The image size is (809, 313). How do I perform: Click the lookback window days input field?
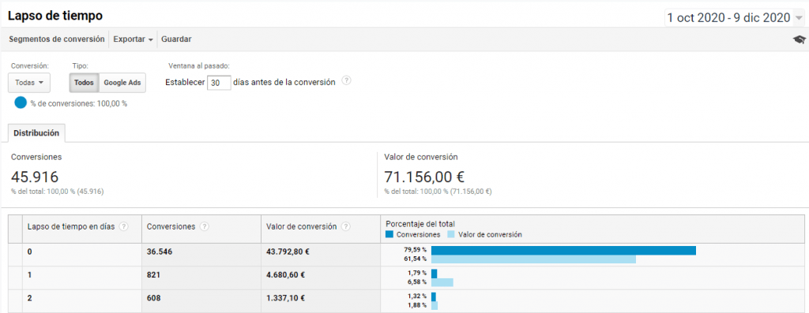219,82
